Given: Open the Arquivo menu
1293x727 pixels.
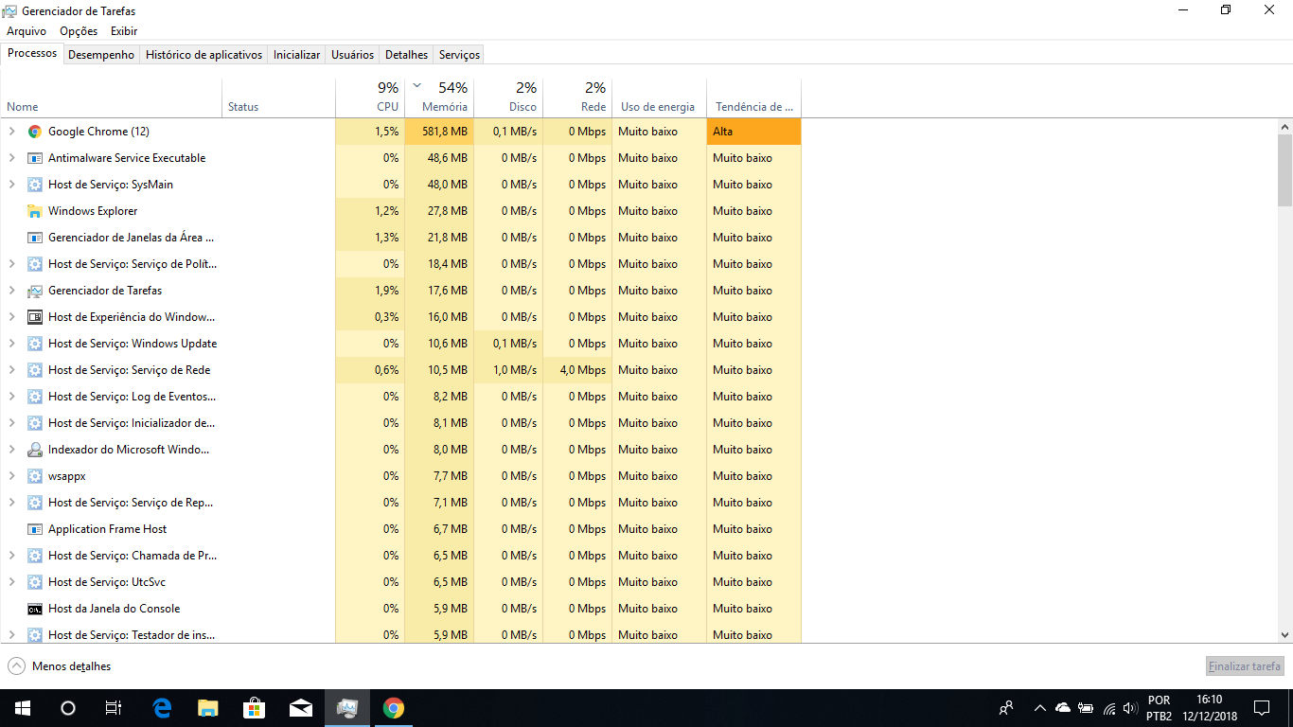Looking at the screenshot, I should [x=27, y=31].
